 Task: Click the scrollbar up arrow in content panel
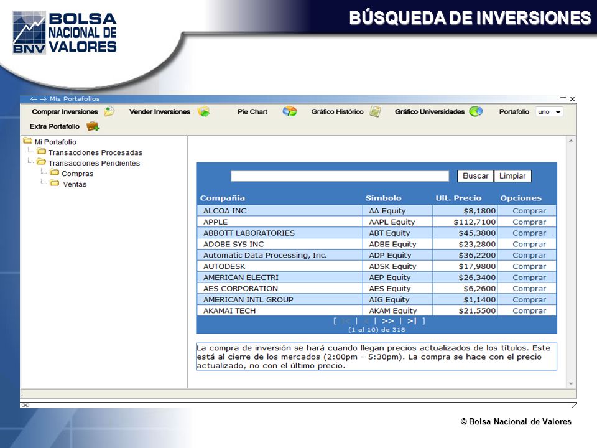(571, 141)
